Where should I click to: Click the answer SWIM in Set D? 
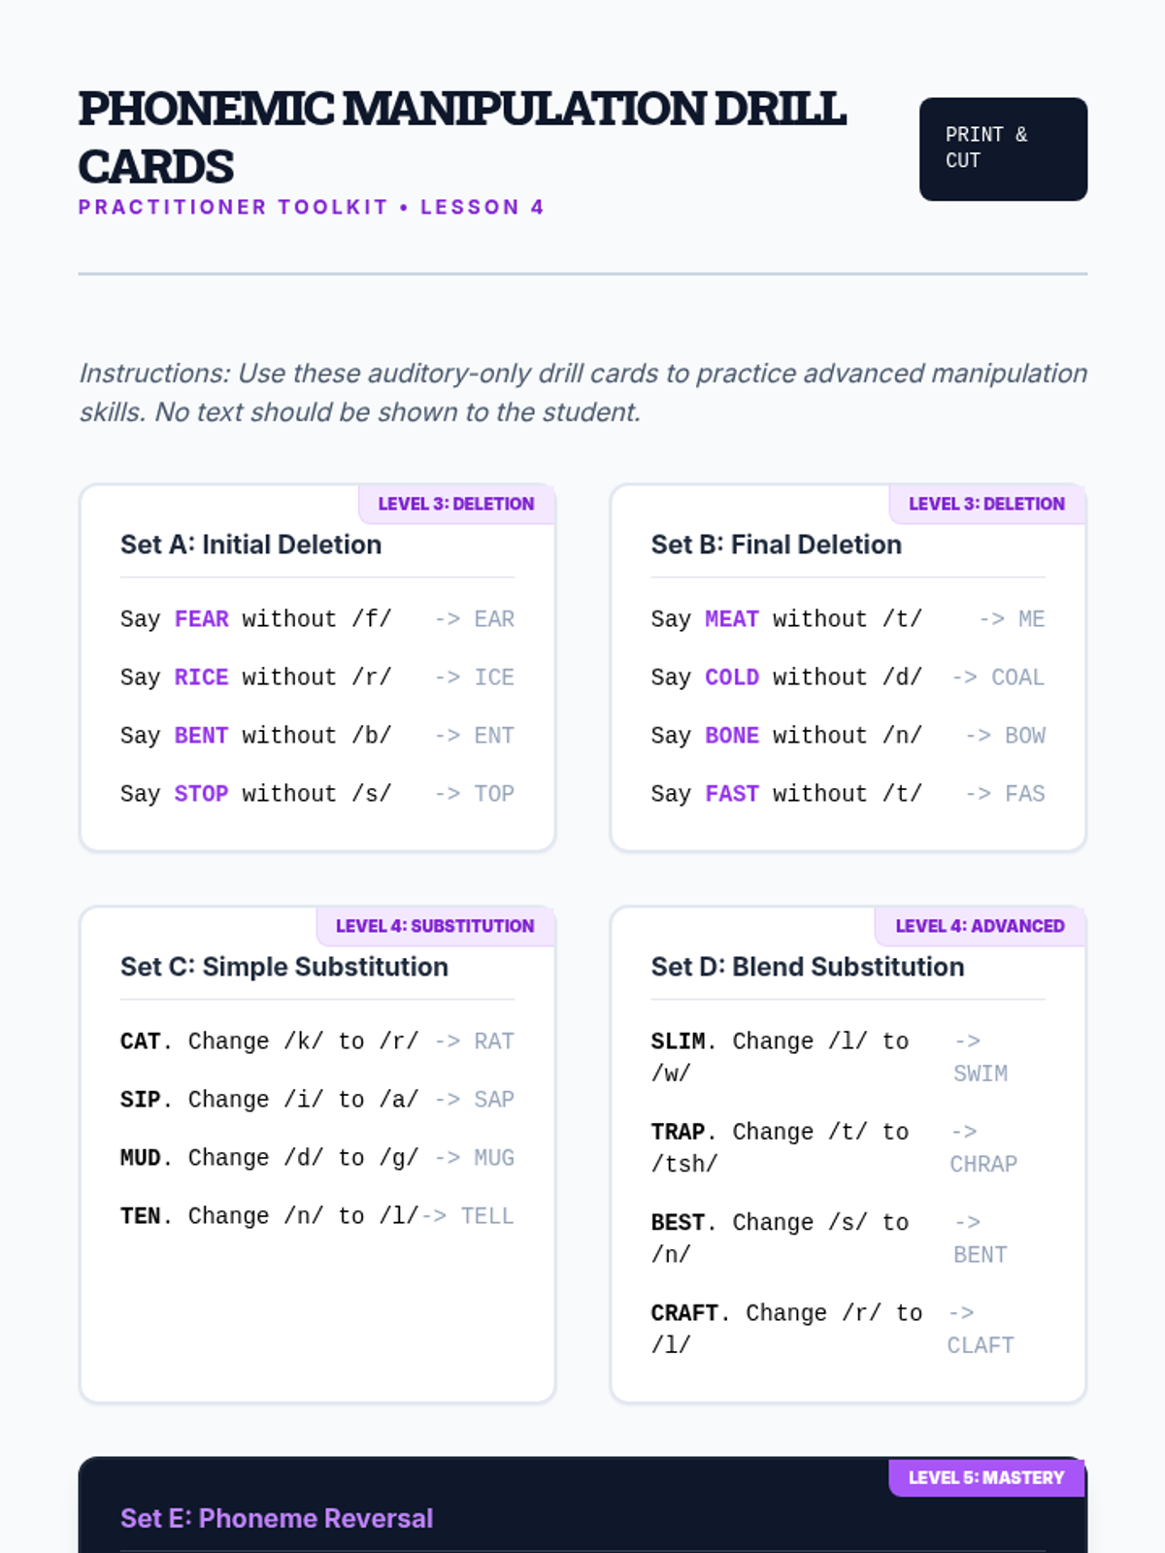coord(980,1074)
